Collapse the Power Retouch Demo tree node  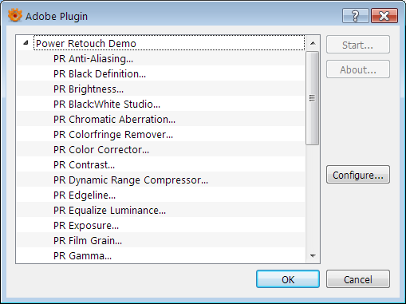coord(26,43)
